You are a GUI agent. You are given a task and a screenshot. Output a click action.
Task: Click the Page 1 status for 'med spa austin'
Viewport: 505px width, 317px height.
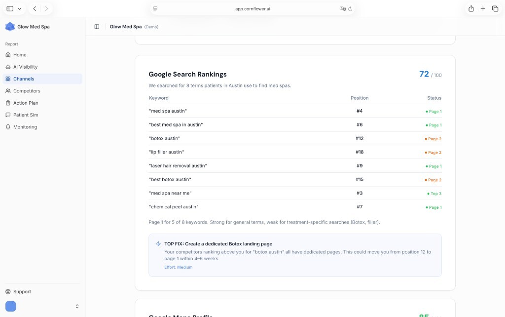(433, 112)
